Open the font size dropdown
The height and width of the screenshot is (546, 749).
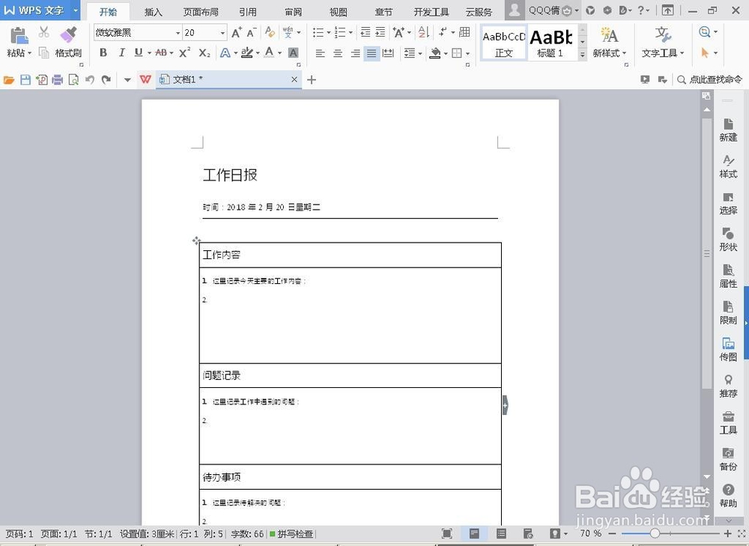(222, 33)
